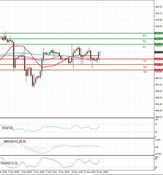Click the 3 May 08:00 time label

(x=26, y=172)
